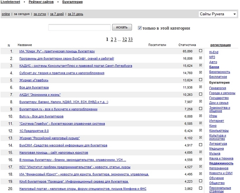Image resolution: width=240 pixels, height=193 pixels.
Task: Select the Название column header
Action: [x=25, y=45]
